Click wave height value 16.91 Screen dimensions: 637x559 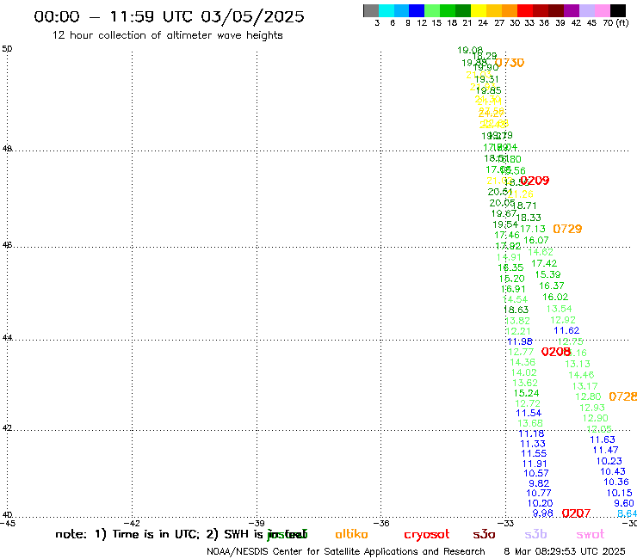coord(513,289)
